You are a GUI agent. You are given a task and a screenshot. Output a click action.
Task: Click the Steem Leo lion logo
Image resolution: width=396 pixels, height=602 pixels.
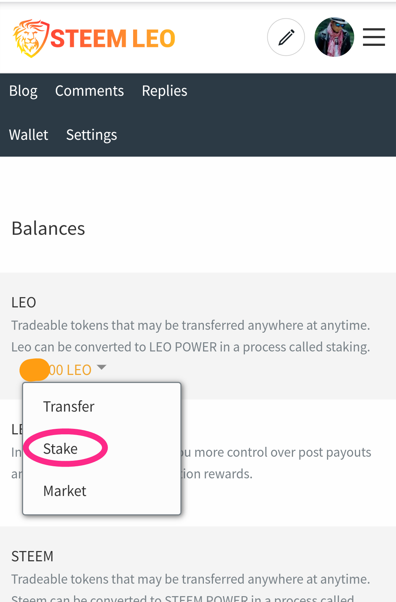tap(31, 38)
